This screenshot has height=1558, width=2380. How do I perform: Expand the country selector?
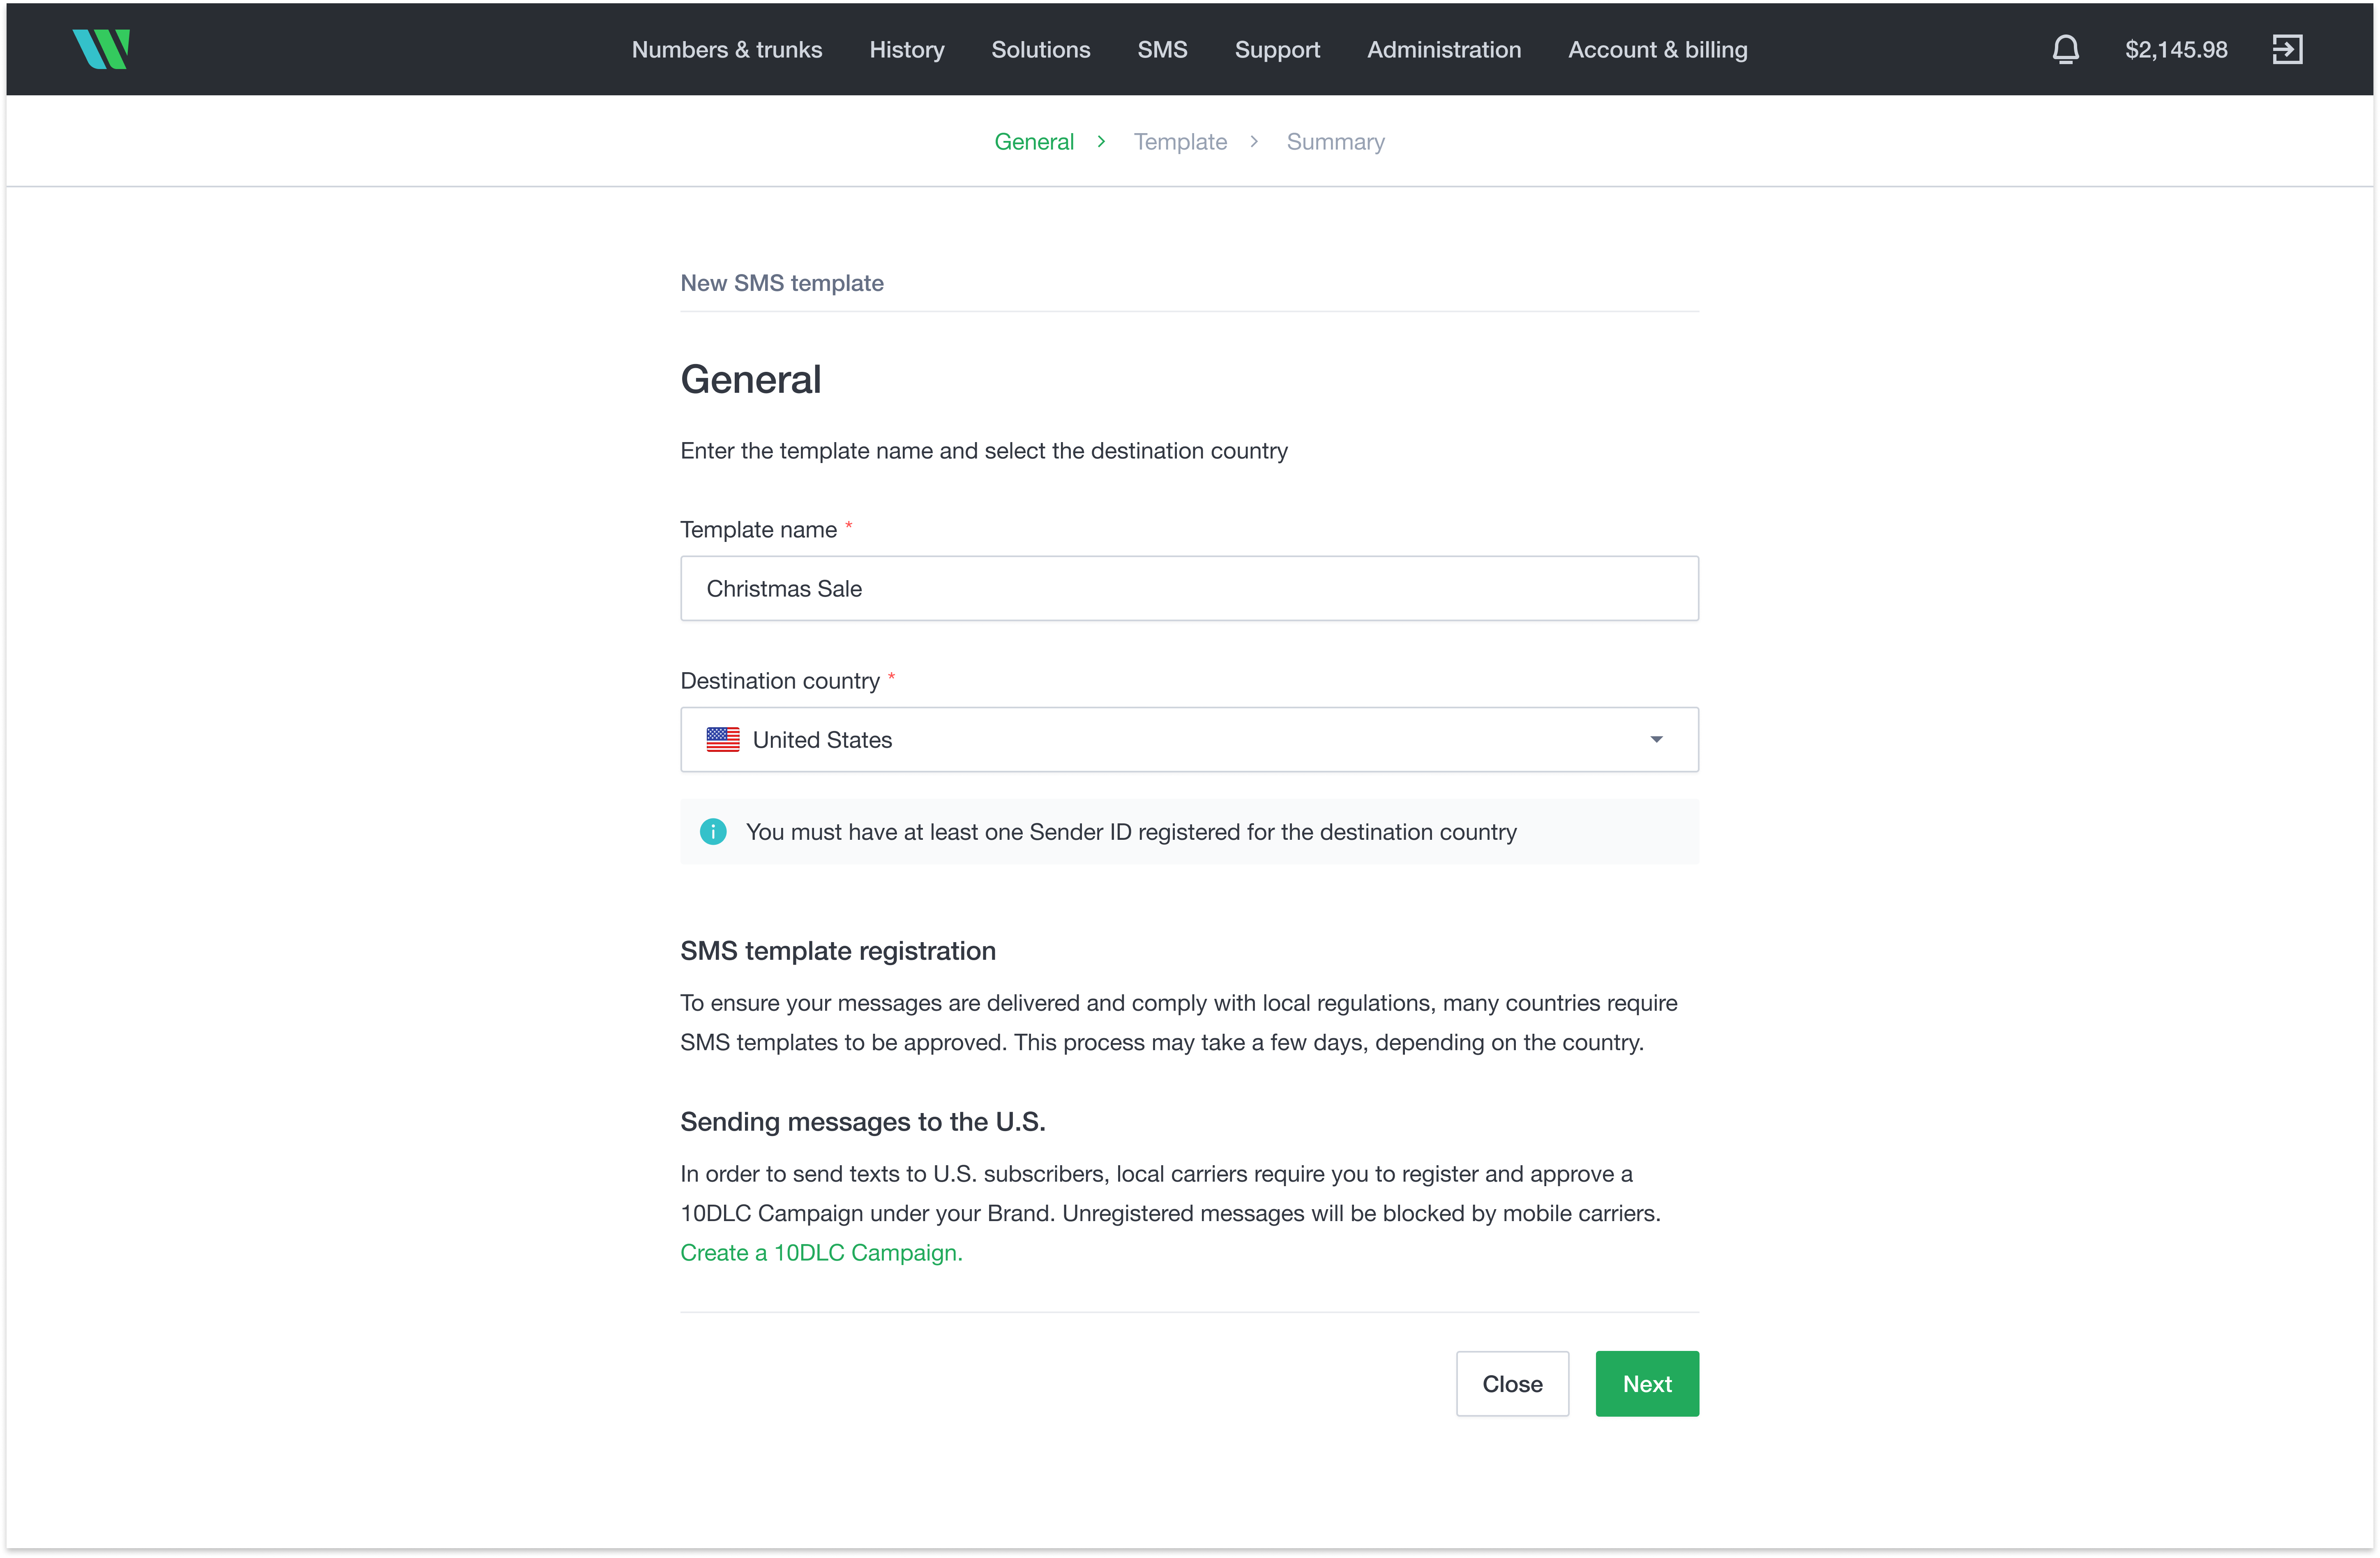(x=1189, y=739)
